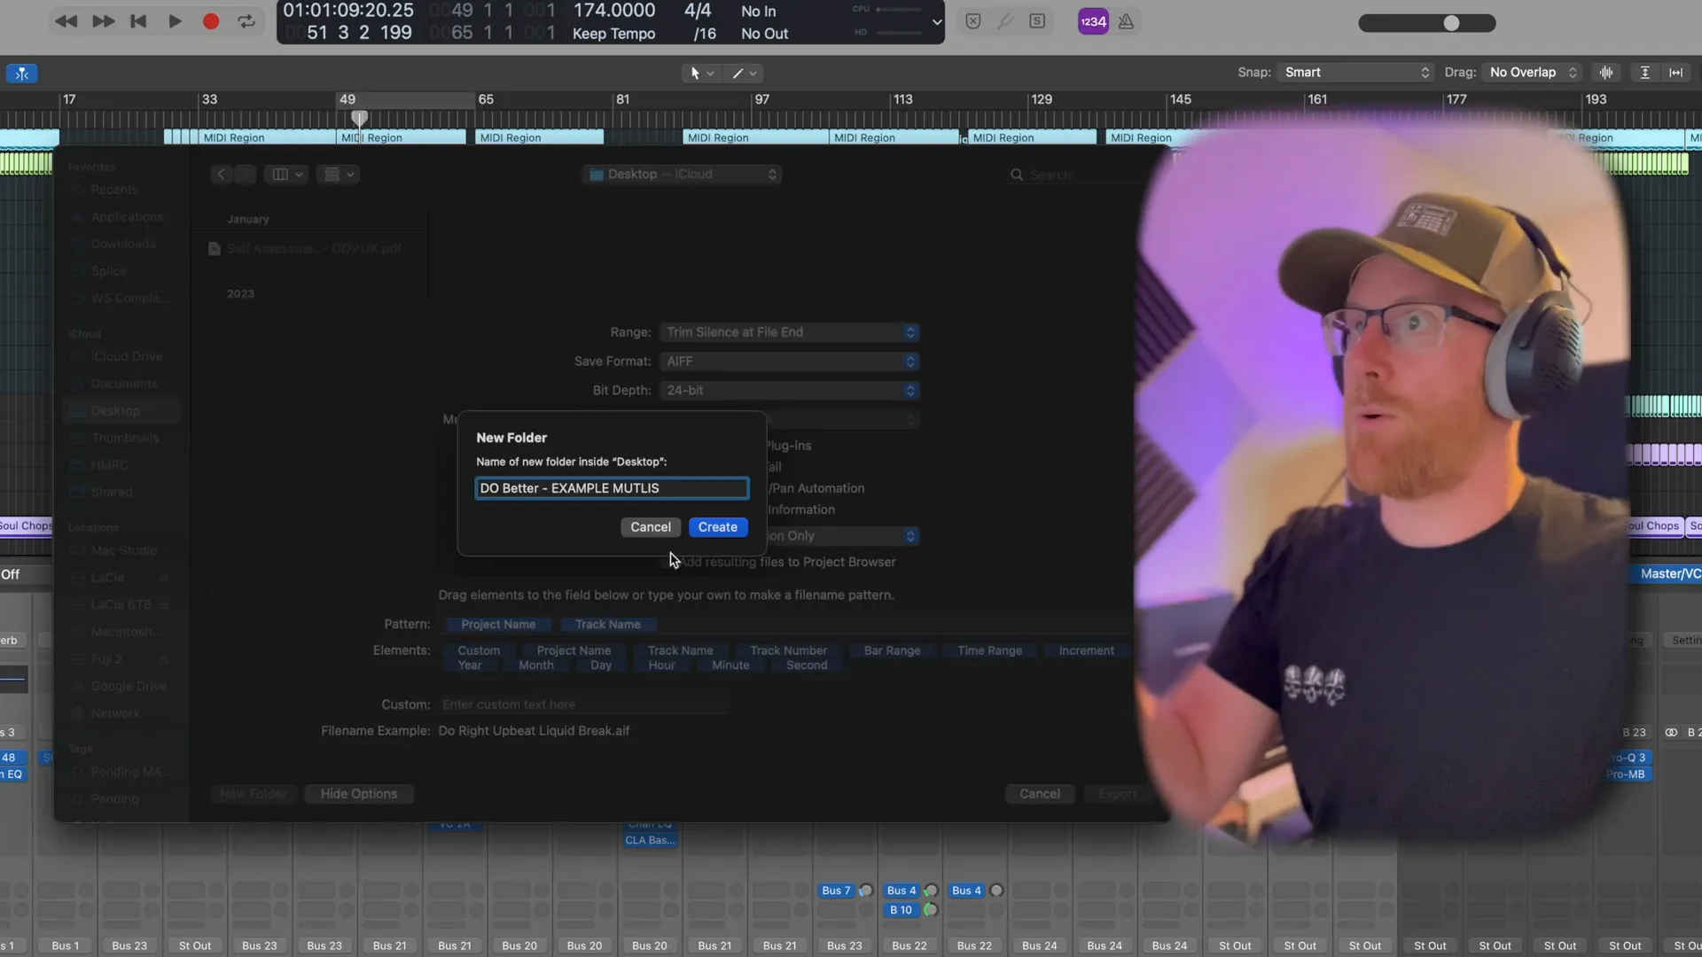The height and width of the screenshot is (957, 1702).
Task: Adjust the B 10 send level knob
Action: click(931, 910)
